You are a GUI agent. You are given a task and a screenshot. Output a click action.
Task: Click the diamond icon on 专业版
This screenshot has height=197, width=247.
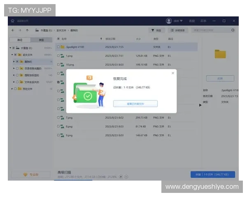(25, 174)
